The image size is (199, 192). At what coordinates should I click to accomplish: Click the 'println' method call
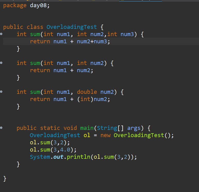click(78, 157)
